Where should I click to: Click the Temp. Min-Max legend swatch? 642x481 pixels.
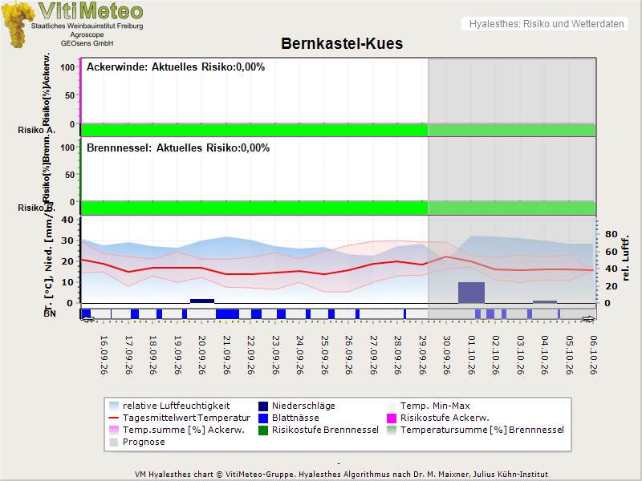point(392,406)
